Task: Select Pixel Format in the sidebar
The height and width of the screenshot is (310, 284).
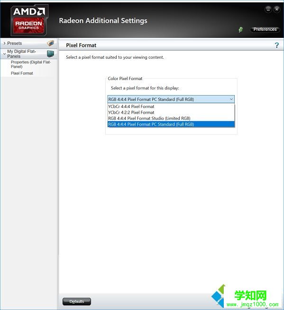Action: tap(22, 73)
